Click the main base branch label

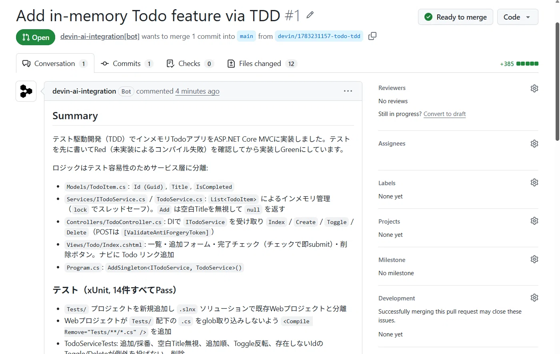click(x=246, y=36)
